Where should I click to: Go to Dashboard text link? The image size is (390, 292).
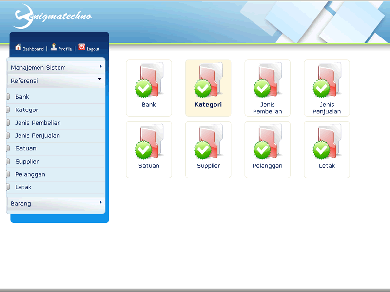point(33,49)
